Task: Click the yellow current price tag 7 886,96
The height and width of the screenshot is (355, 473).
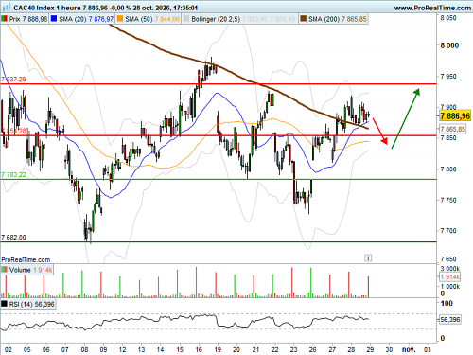Action: (x=455, y=115)
